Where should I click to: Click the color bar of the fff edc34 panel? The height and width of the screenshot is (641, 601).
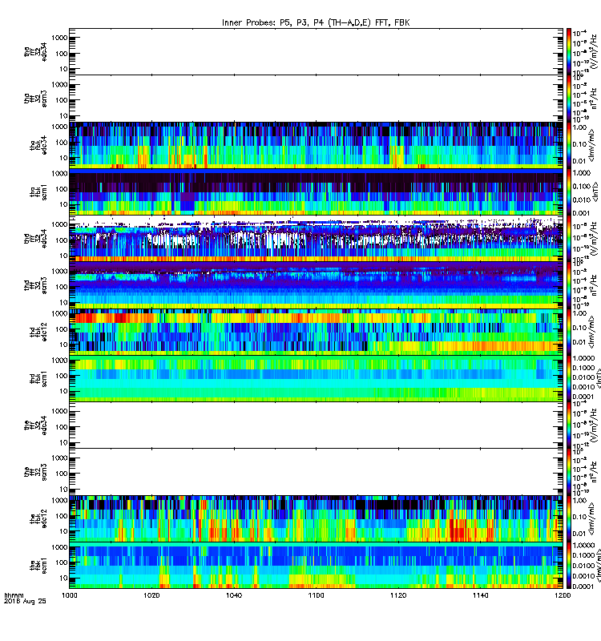[569, 425]
